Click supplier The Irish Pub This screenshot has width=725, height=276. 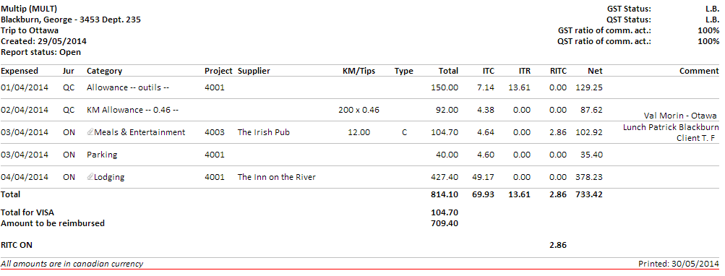pos(264,132)
